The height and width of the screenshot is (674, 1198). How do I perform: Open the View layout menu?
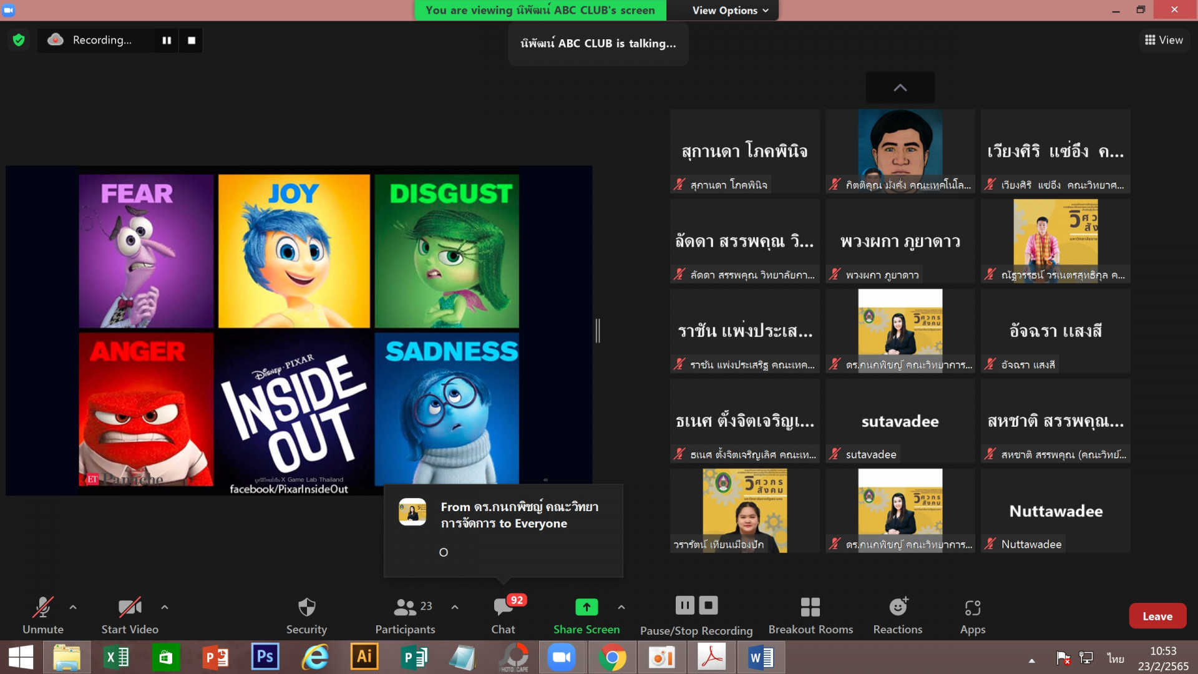click(1164, 40)
